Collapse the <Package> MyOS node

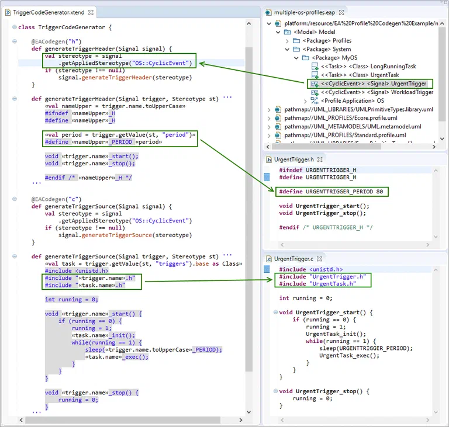coord(296,58)
